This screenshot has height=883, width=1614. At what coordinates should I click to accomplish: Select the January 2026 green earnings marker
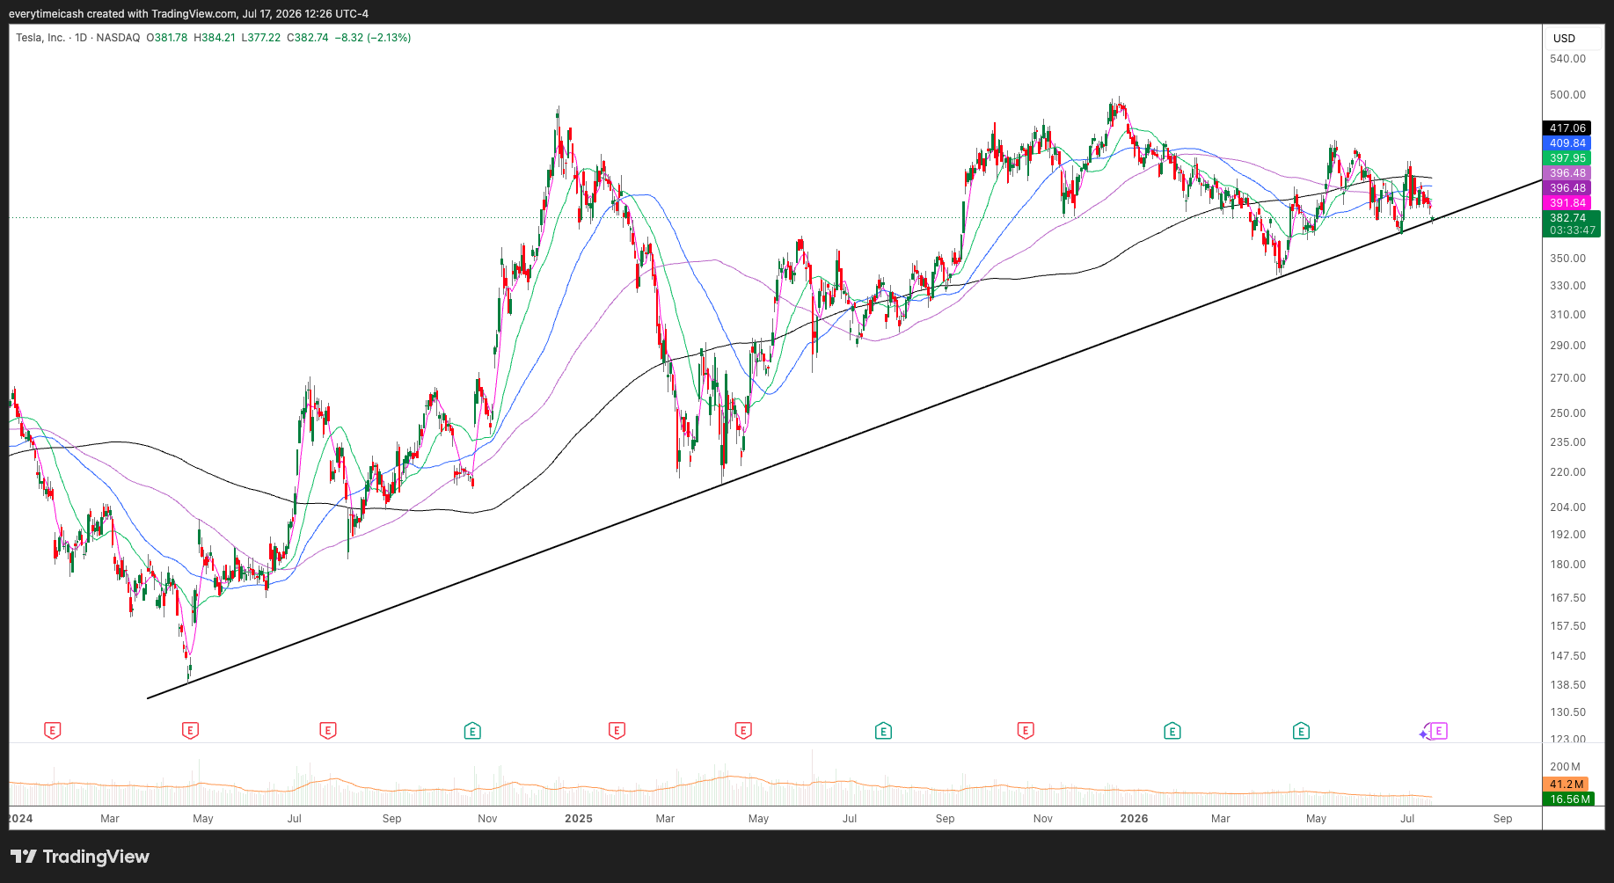pos(1172,730)
